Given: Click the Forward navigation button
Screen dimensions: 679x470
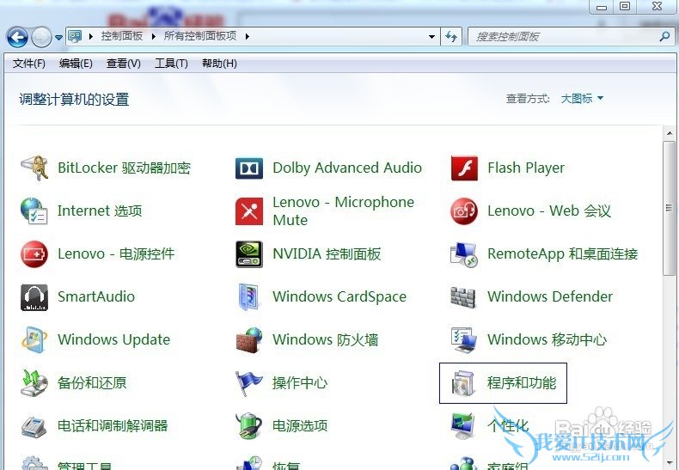Looking at the screenshot, I should tap(41, 37).
